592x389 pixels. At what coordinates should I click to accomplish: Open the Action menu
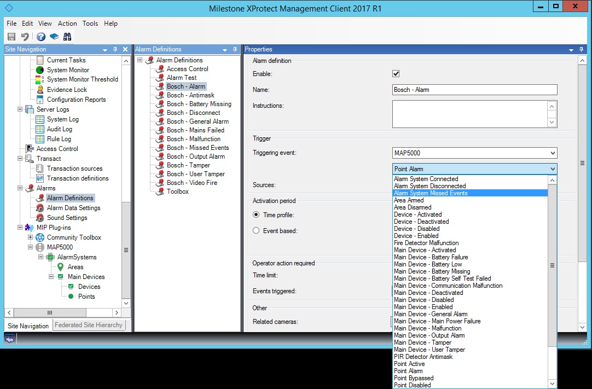pyautogui.click(x=67, y=24)
